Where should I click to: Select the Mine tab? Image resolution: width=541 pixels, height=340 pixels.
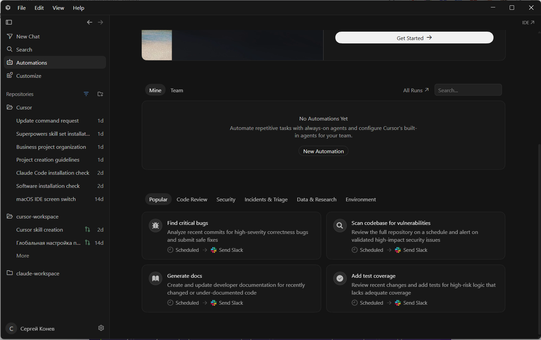coord(155,90)
